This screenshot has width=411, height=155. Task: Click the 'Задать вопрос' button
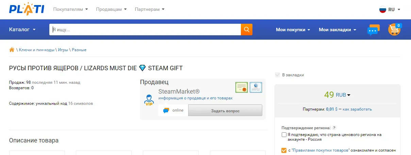(x=225, y=111)
